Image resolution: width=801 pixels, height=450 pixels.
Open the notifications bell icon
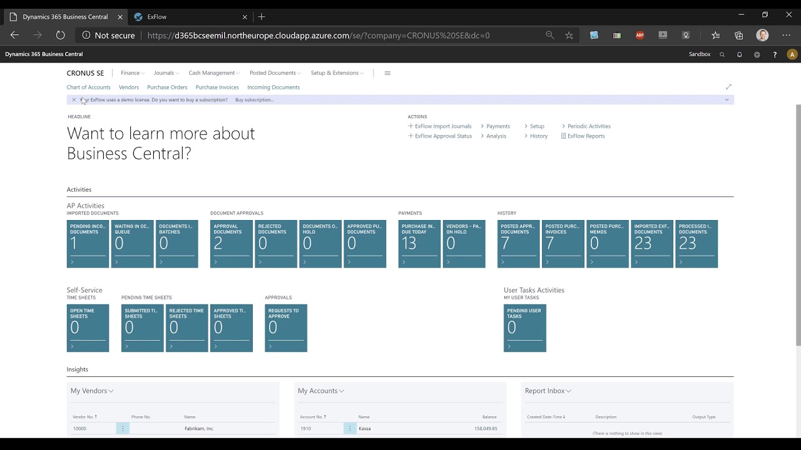point(739,54)
